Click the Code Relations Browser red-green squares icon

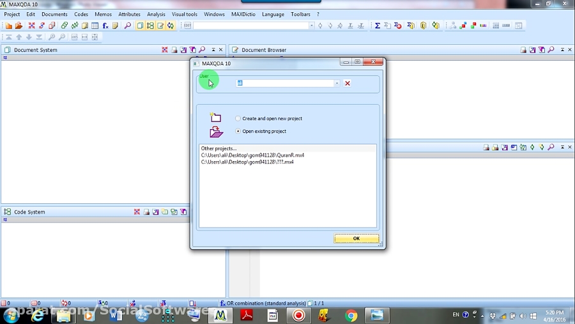473,26
